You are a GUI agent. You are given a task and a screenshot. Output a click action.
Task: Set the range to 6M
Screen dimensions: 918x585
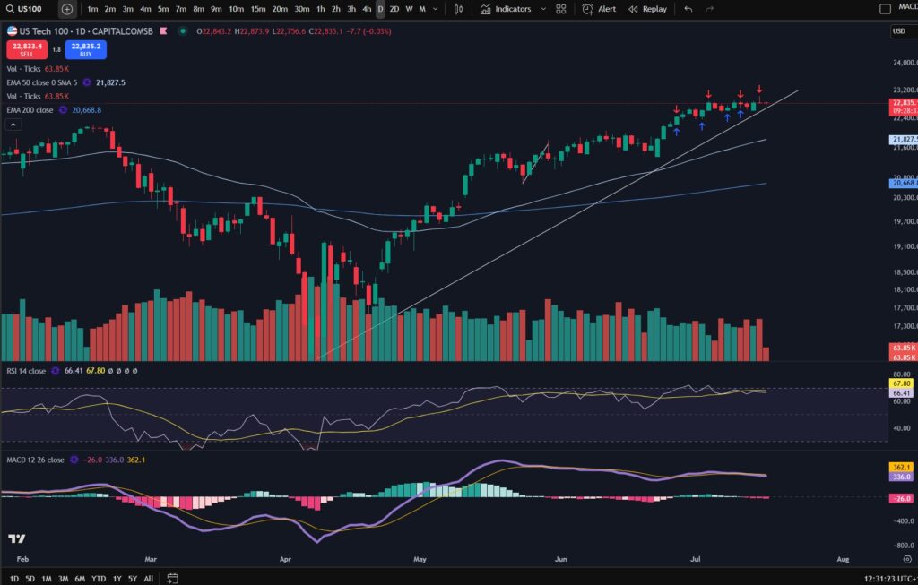click(x=80, y=579)
